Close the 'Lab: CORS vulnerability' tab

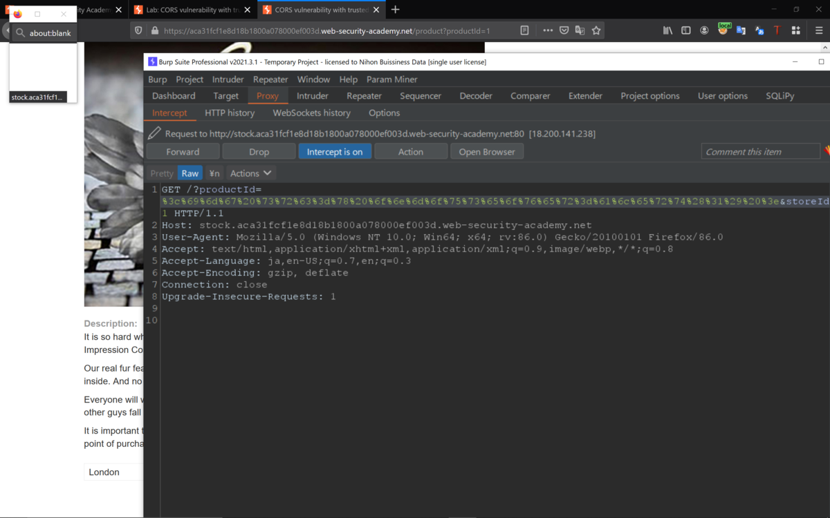248,10
